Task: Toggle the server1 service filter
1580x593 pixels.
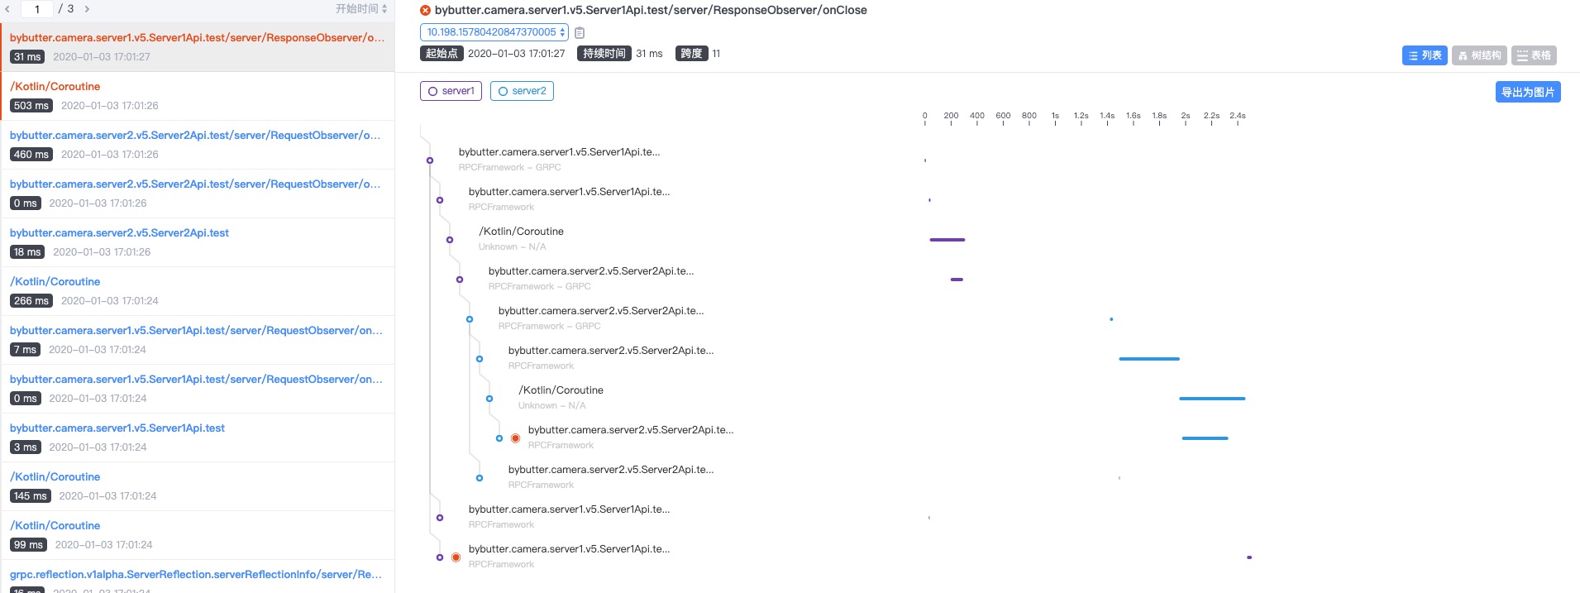Action: click(451, 91)
